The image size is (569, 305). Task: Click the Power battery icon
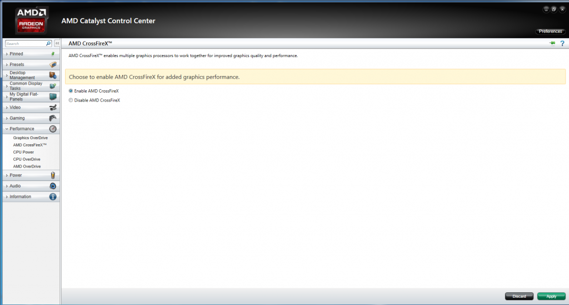click(53, 175)
